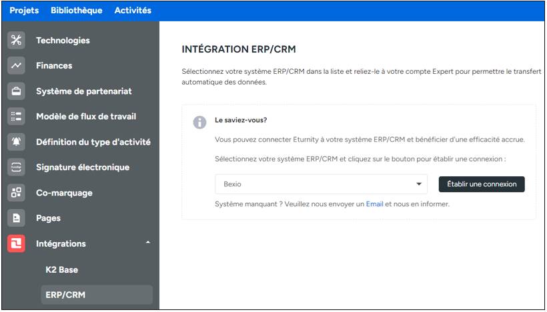
Task: Click the Technologies tools icon
Action: tap(17, 40)
